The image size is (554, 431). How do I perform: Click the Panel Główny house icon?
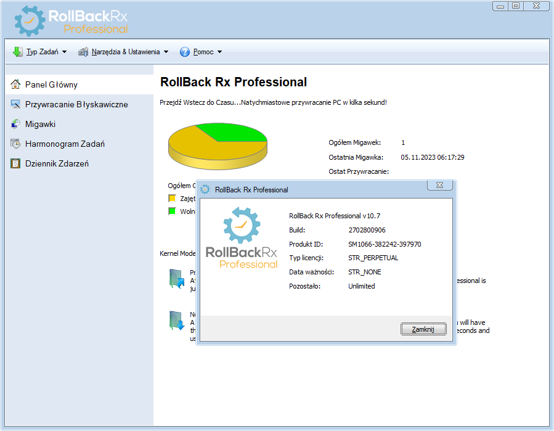tap(15, 84)
